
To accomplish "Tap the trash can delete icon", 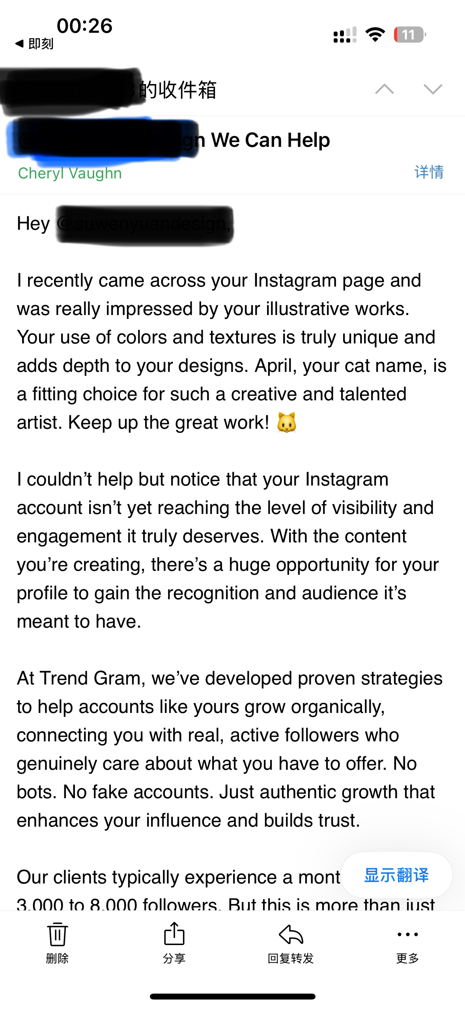I will pyautogui.click(x=57, y=935).
